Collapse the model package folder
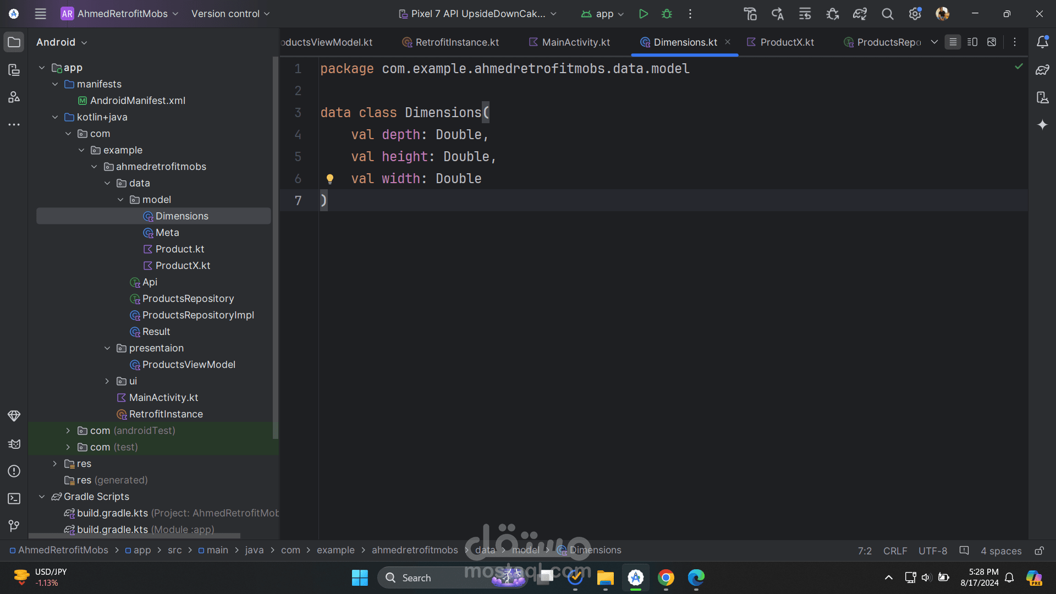The width and height of the screenshot is (1056, 594). [120, 200]
